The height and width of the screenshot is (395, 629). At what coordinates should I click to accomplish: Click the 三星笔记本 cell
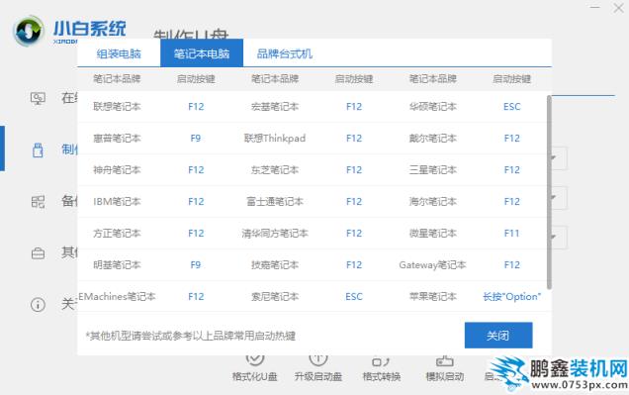(x=433, y=170)
